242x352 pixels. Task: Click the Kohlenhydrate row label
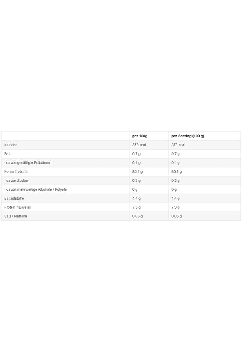coord(16,171)
